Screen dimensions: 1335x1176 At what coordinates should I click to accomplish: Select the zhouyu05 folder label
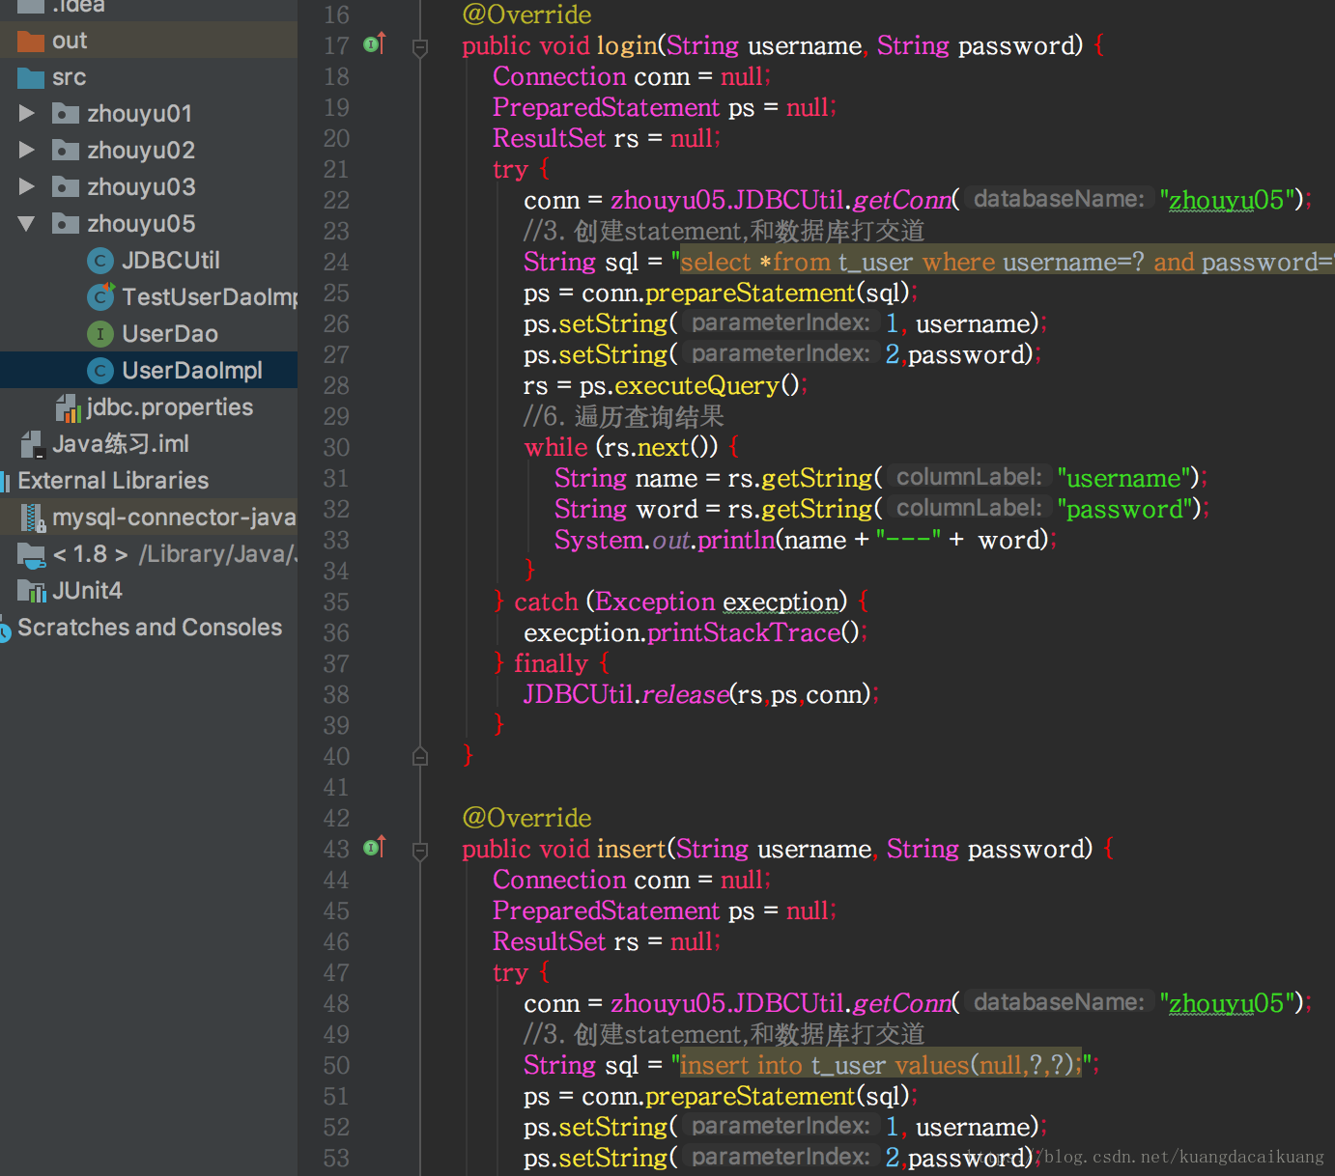tap(141, 224)
